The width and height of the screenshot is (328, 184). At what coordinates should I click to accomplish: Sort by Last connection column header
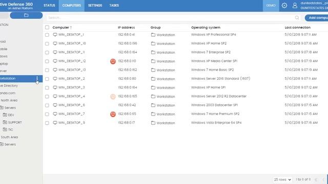[x=297, y=28]
